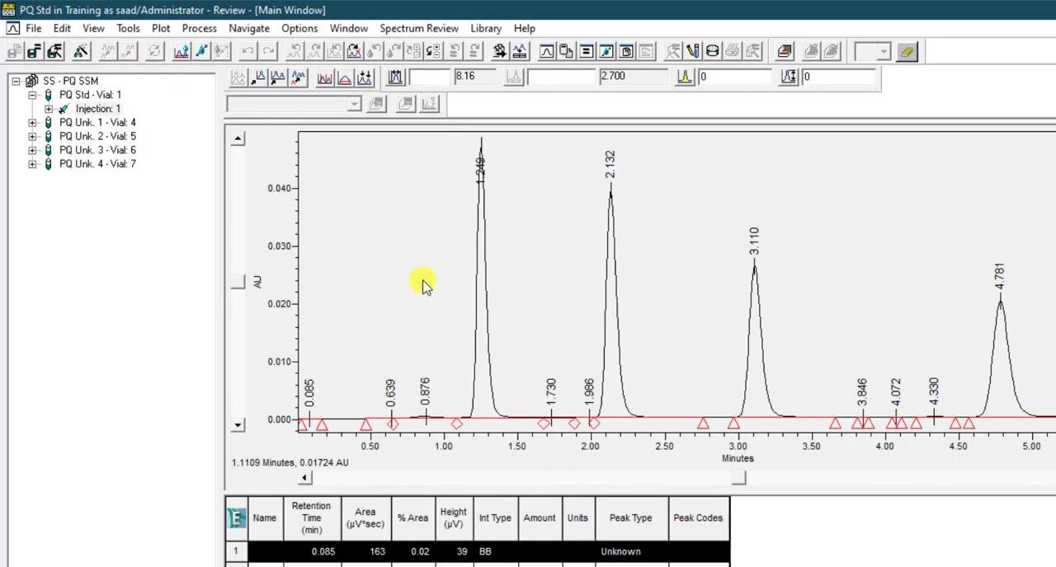Open the Spectrum Review menu

pyautogui.click(x=418, y=28)
